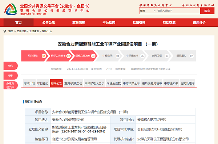Open 信用评价 navigation menu
The image size is (218, 144).
point(199,22)
